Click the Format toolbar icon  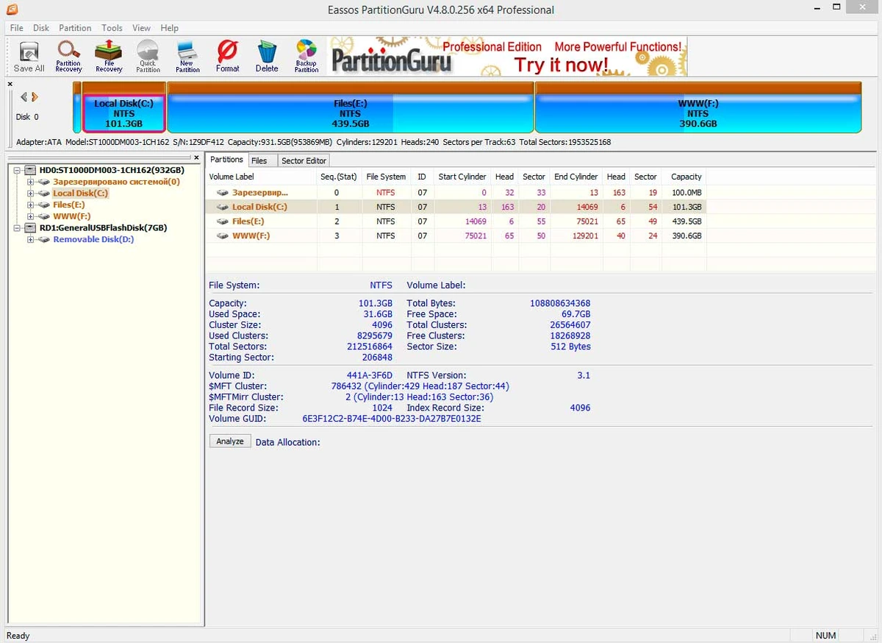coord(227,56)
